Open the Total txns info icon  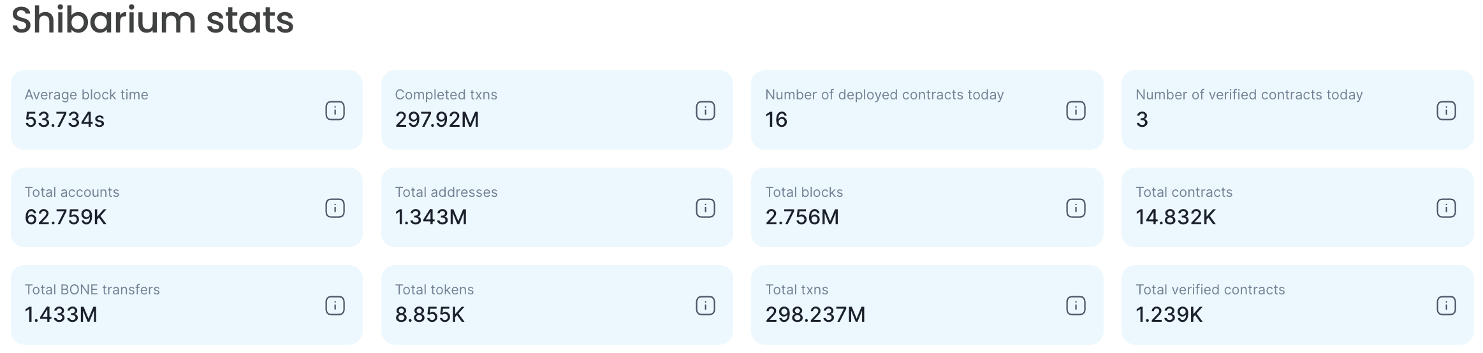(1076, 306)
